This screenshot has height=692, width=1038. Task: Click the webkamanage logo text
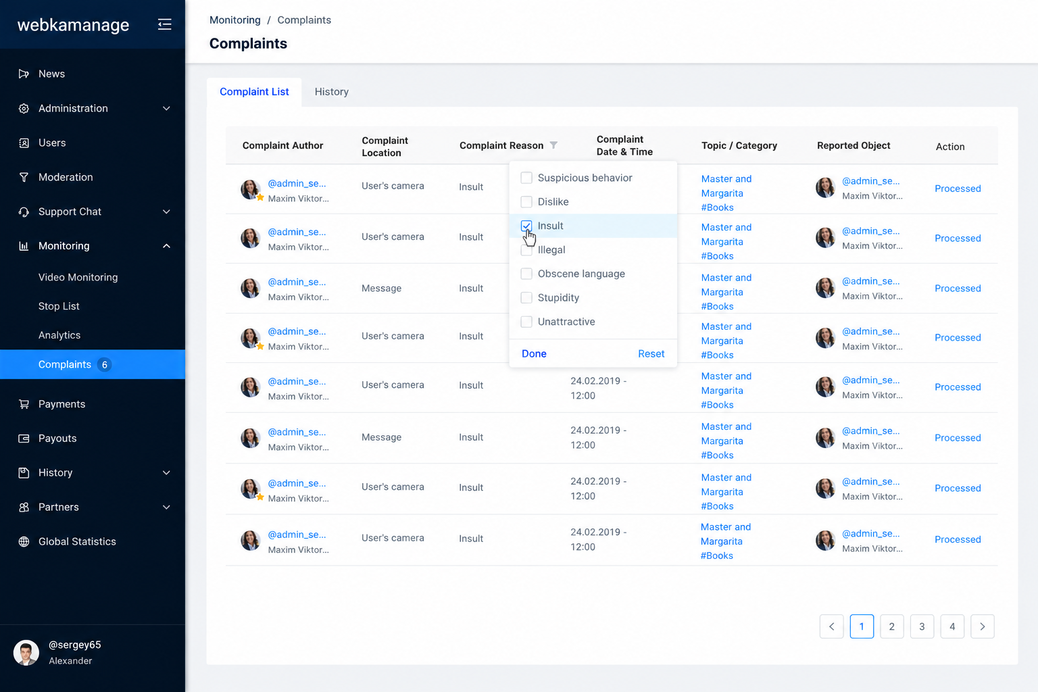[73, 25]
